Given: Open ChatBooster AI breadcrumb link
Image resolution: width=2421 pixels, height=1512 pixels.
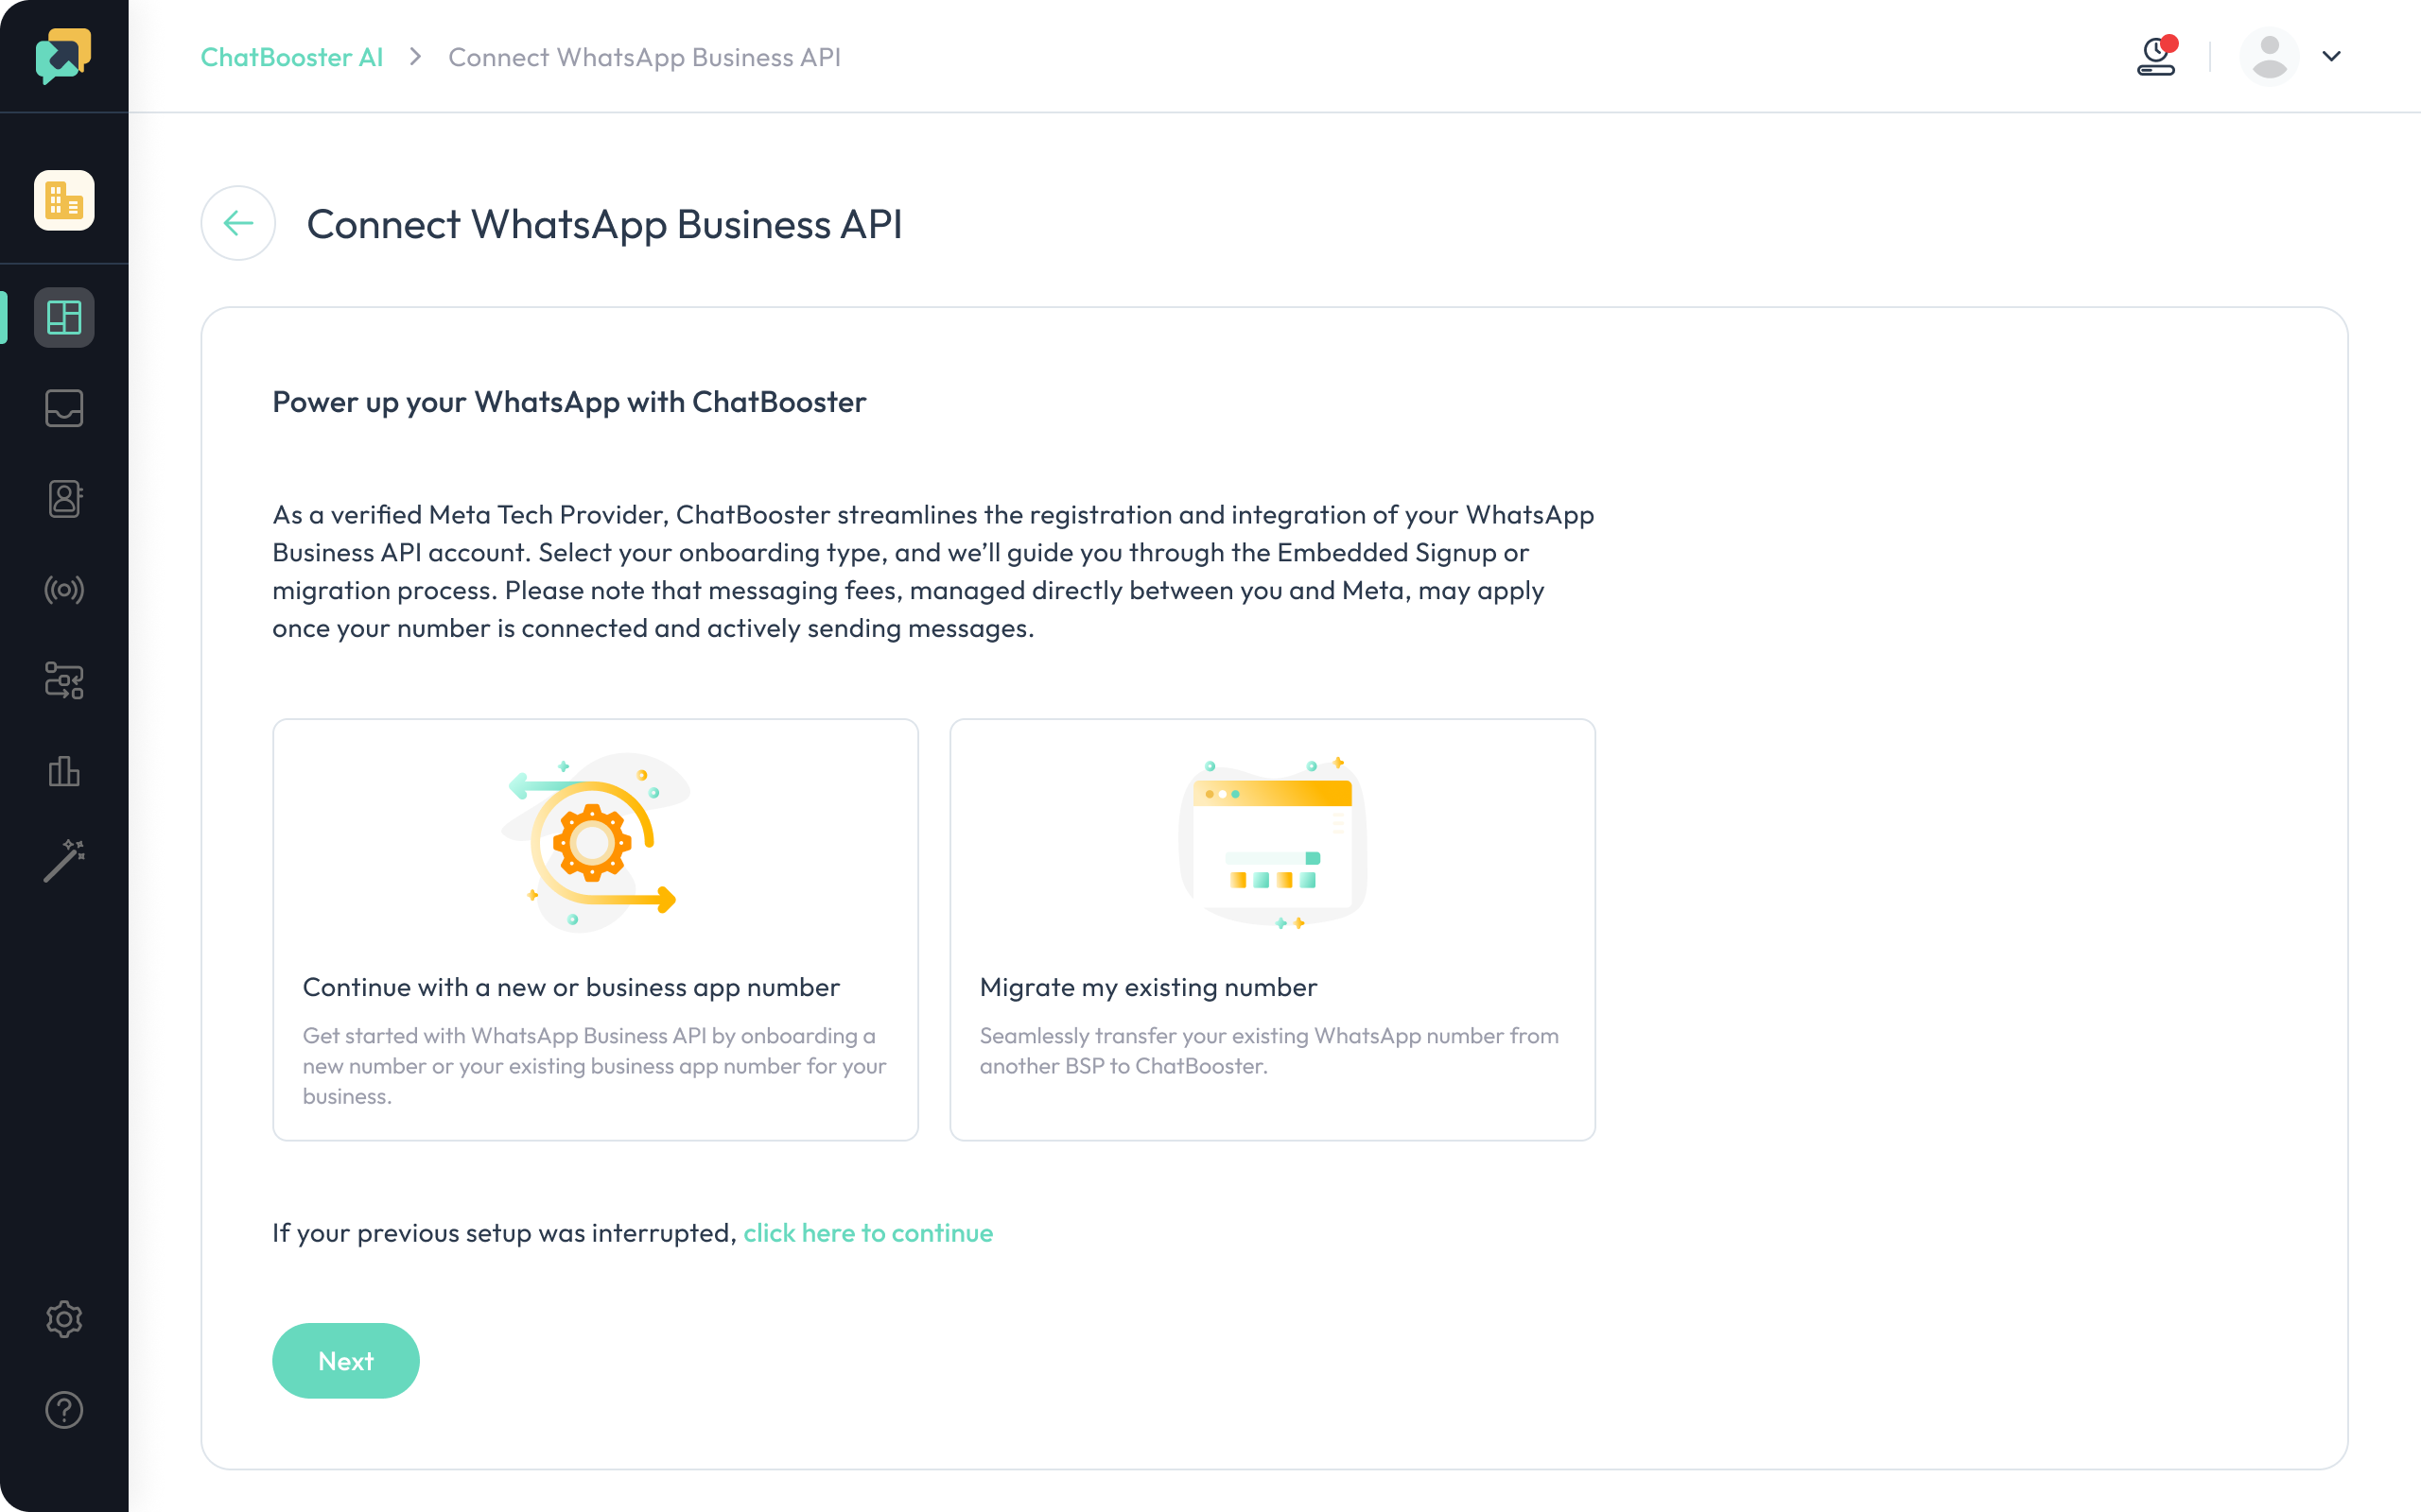Looking at the screenshot, I should [x=292, y=57].
